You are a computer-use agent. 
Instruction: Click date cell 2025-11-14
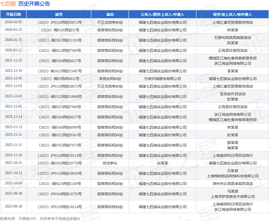13,117
